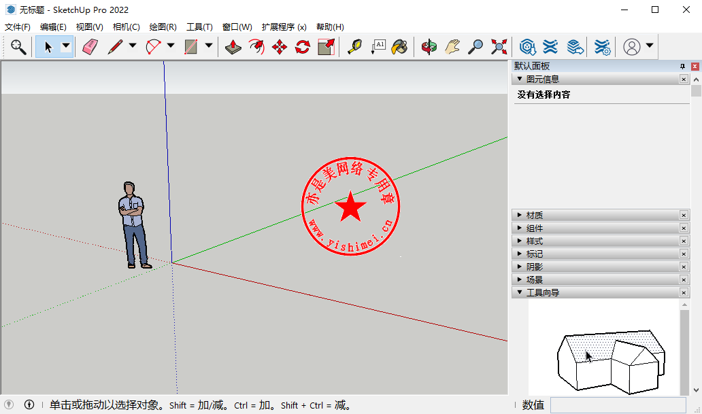Open the 3D Warehouse
The width and height of the screenshot is (702, 414).
point(527,46)
